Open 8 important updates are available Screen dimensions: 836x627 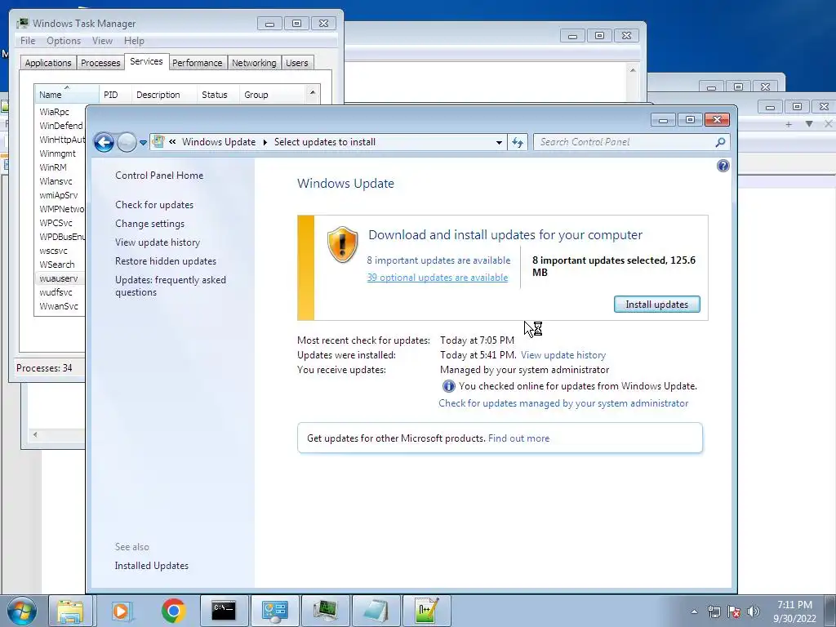click(x=438, y=260)
